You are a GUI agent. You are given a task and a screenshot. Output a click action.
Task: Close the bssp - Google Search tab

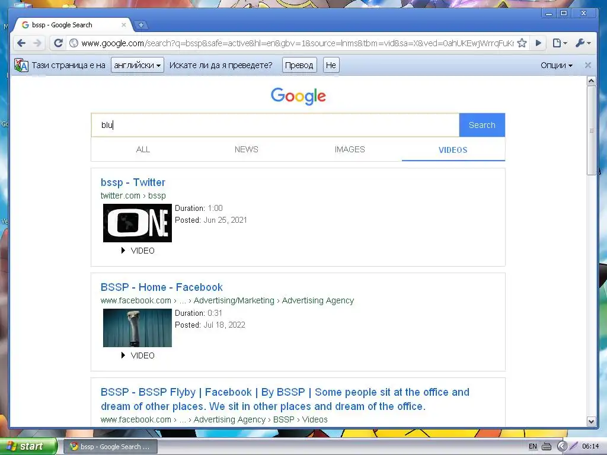(x=123, y=25)
